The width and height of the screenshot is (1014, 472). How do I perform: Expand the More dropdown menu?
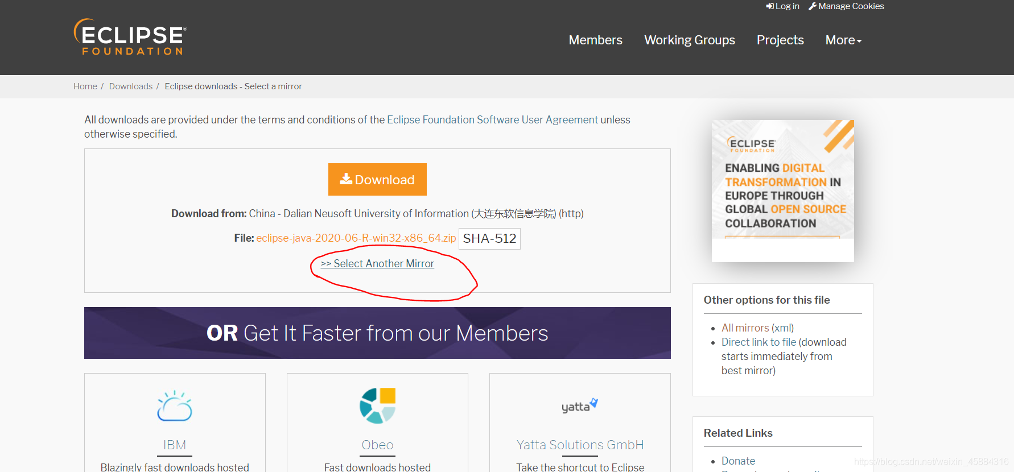843,40
